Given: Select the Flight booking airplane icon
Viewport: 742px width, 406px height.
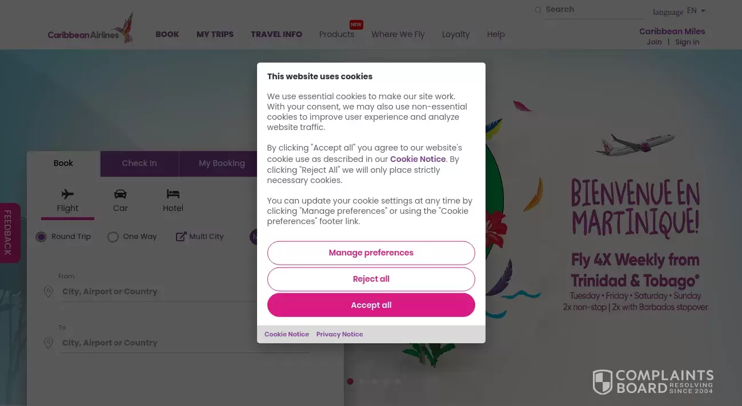Looking at the screenshot, I should coord(67,193).
